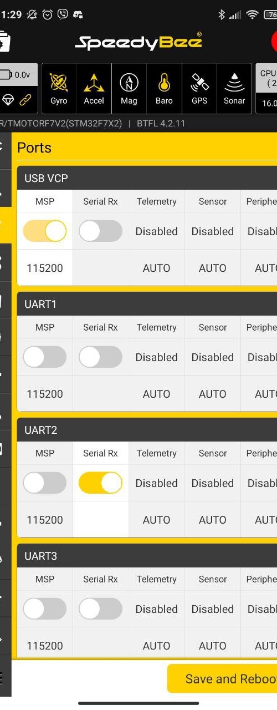The image size is (277, 710).
Task: Enable MSP toggle on UART1
Action: pos(44,357)
